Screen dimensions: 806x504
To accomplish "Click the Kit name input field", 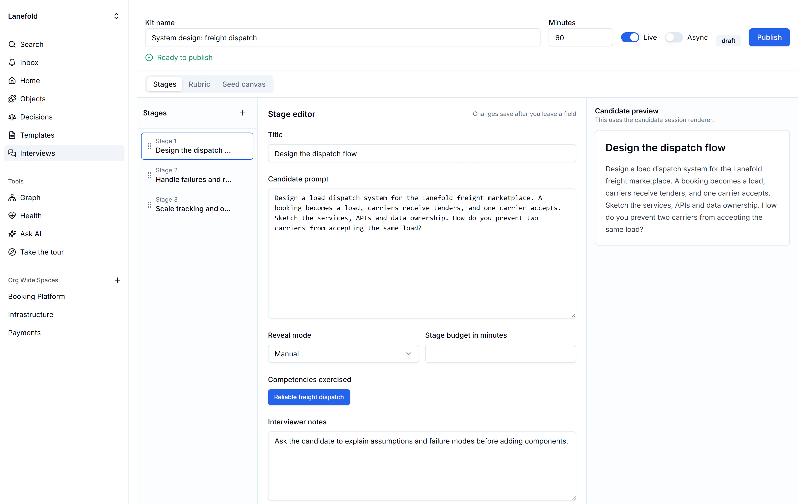I will point(342,38).
